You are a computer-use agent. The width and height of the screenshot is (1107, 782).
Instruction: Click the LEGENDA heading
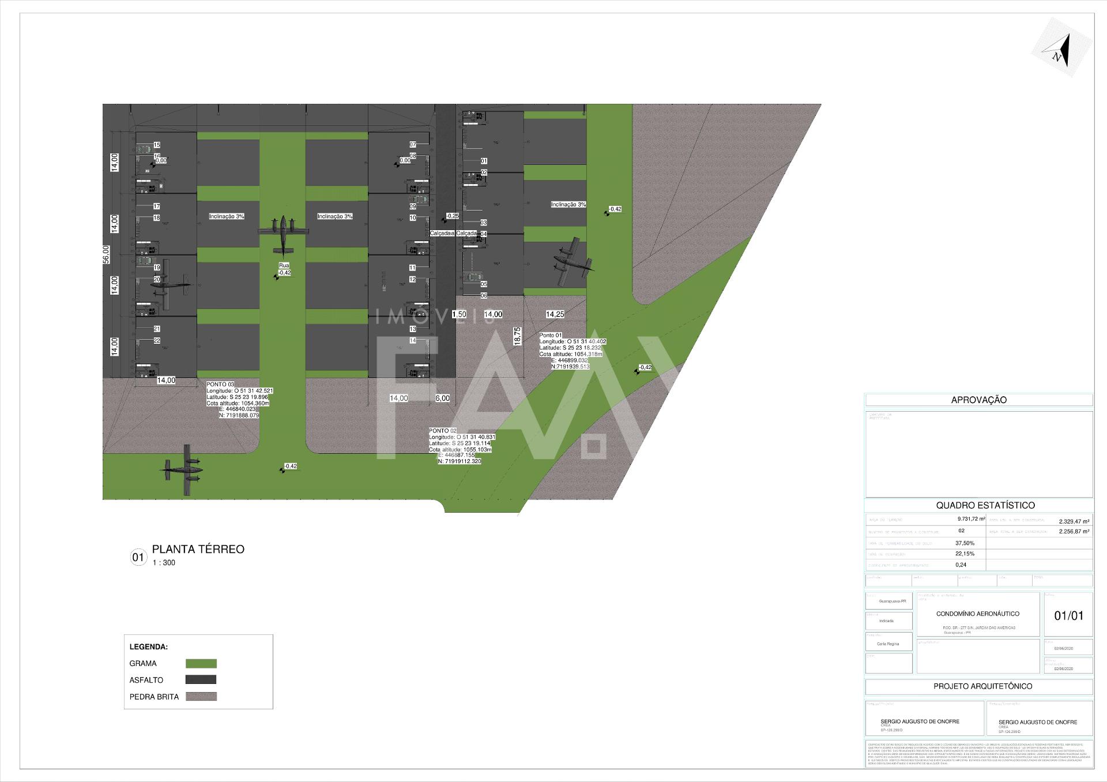click(x=149, y=647)
